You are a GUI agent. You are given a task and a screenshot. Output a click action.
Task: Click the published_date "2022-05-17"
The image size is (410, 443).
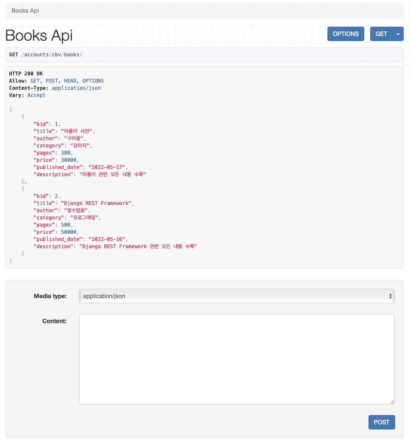point(107,167)
